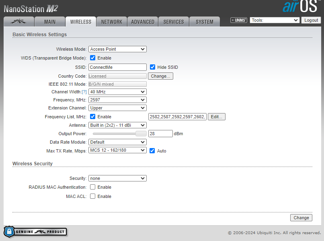Open the Security type dropdown
Viewport: 324px width, 241px height.
tap(117, 178)
